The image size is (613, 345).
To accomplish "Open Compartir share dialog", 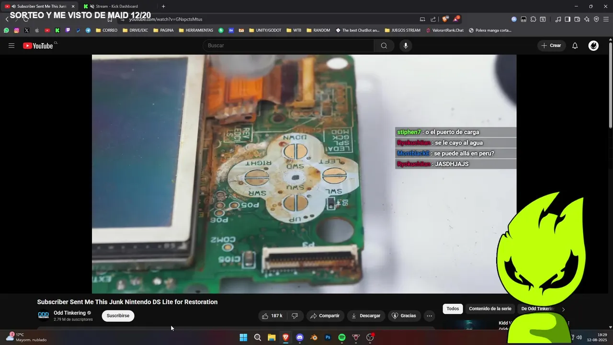I will (x=325, y=316).
